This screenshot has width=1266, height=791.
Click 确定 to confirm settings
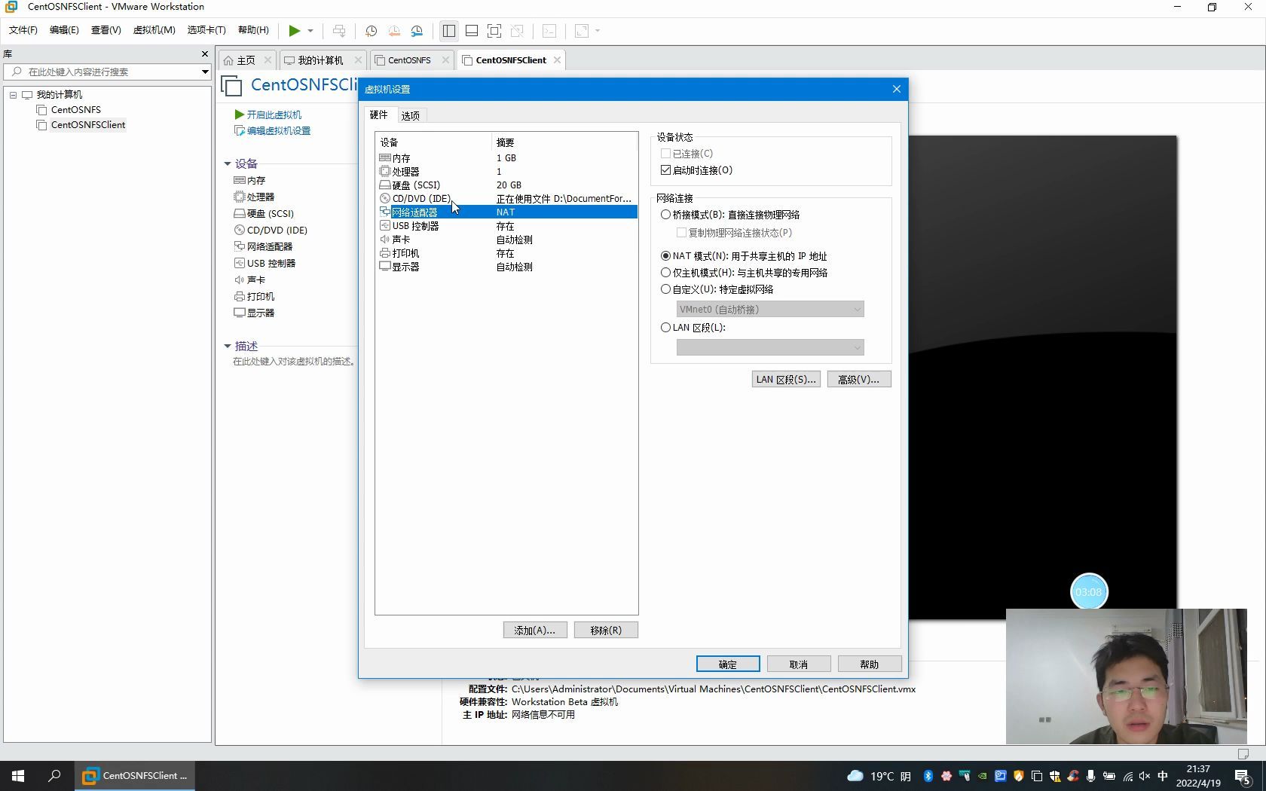pyautogui.click(x=728, y=664)
